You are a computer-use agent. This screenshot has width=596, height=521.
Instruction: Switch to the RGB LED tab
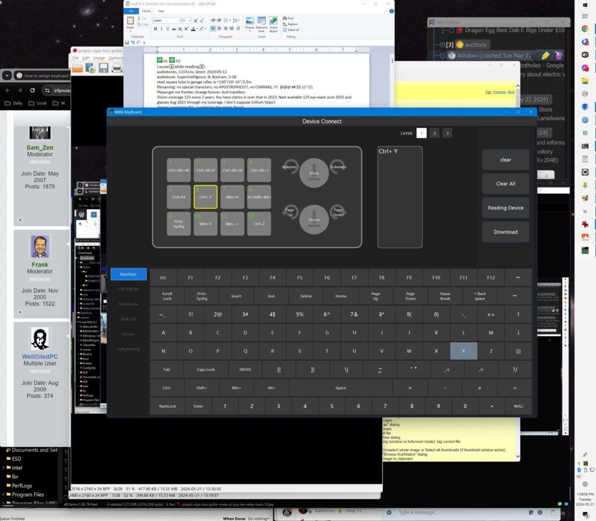pos(128,319)
